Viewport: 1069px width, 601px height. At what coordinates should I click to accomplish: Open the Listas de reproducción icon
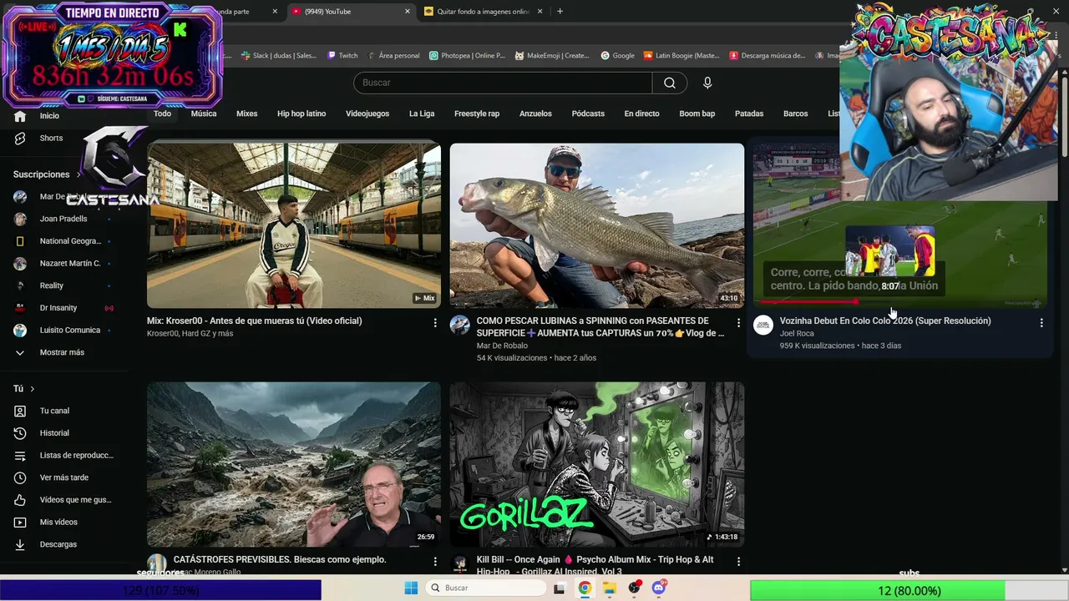click(20, 456)
